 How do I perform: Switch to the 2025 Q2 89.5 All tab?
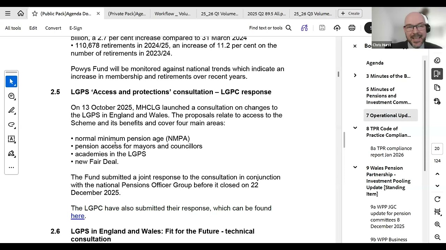pyautogui.click(x=266, y=14)
